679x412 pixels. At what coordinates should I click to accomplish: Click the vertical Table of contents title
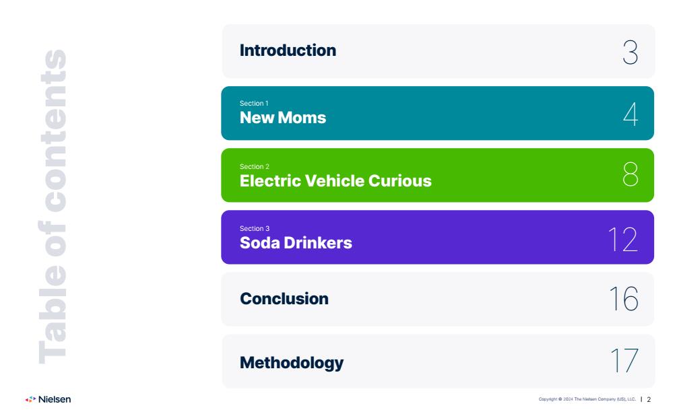click(x=53, y=207)
